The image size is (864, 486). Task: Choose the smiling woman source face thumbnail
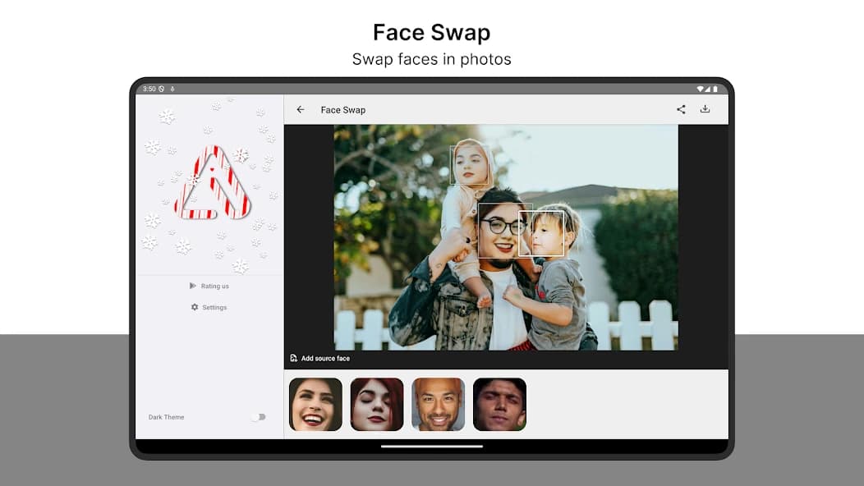[315, 405]
